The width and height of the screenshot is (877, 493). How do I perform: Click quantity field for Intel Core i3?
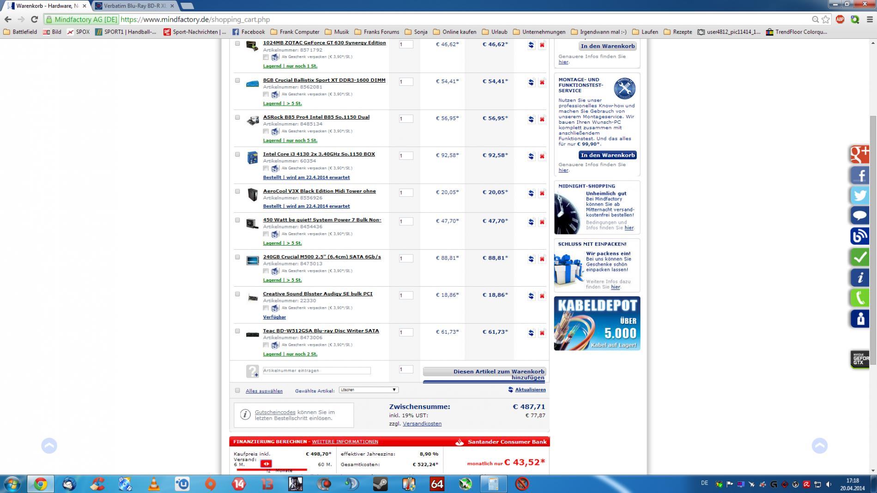pos(406,156)
